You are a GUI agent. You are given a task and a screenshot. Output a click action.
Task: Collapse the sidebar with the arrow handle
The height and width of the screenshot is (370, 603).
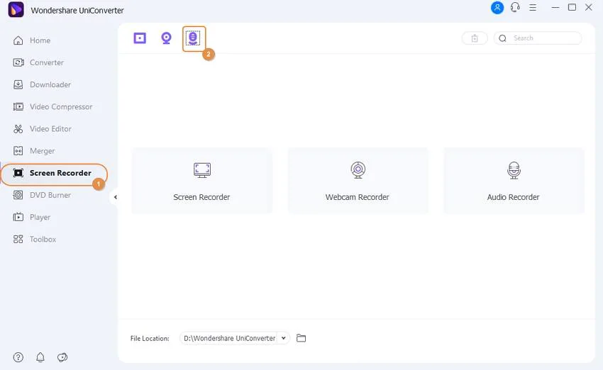[115, 197]
